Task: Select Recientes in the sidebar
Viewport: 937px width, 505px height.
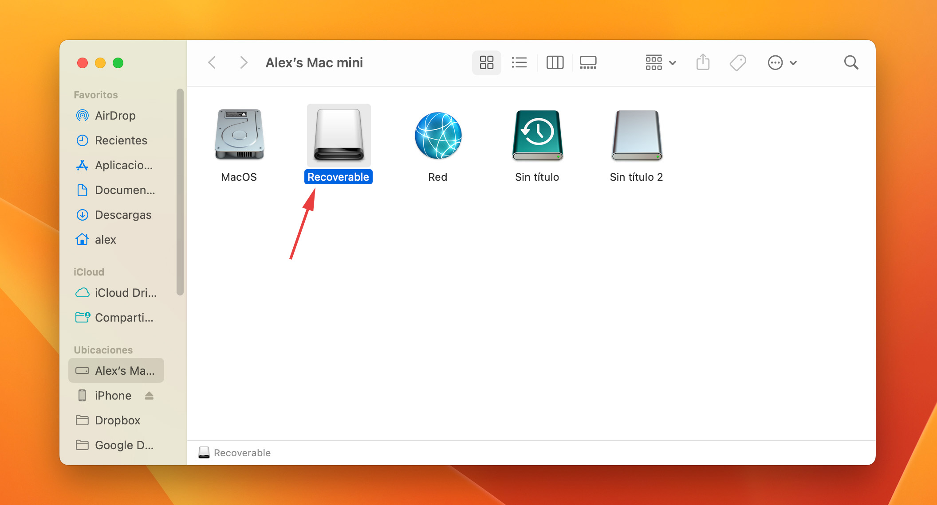Action: point(120,140)
